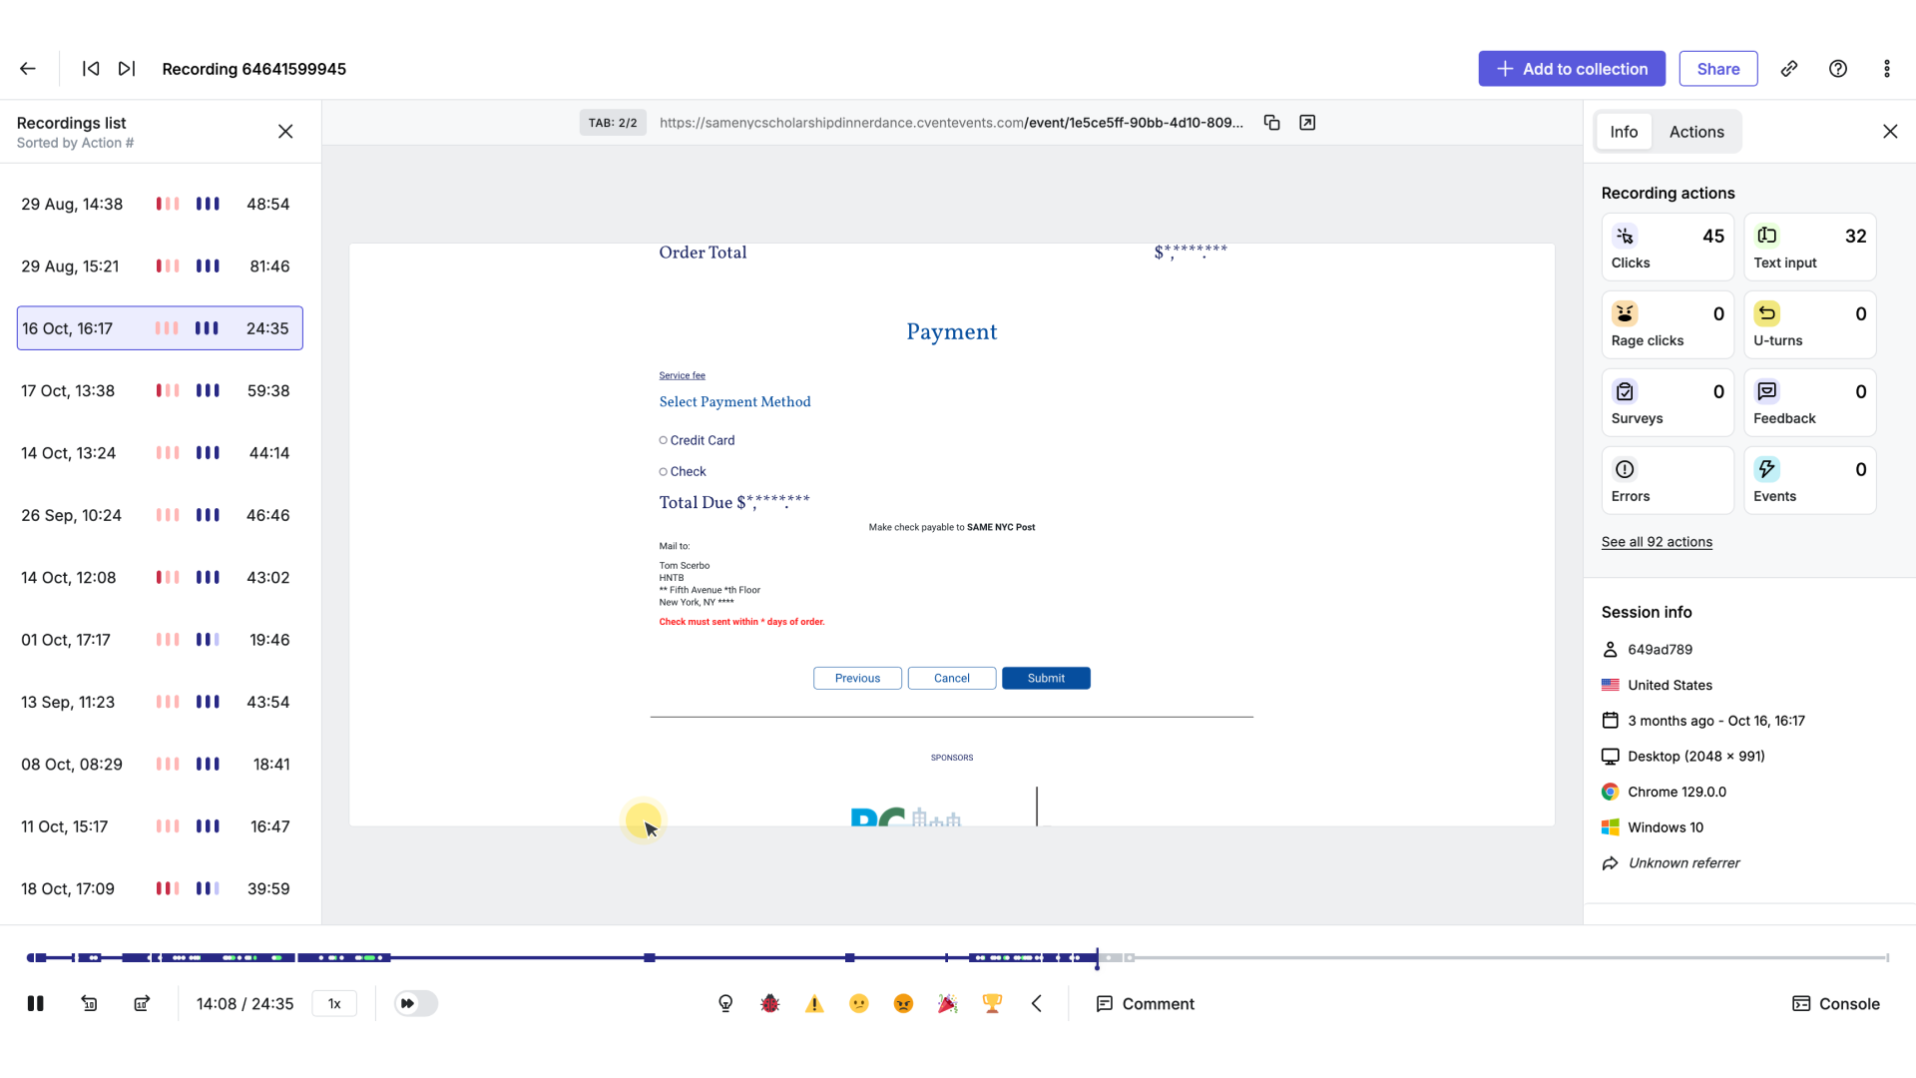Open page URL in new tab icon
Image resolution: width=1916 pixels, height=1078 pixels.
coord(1307,123)
